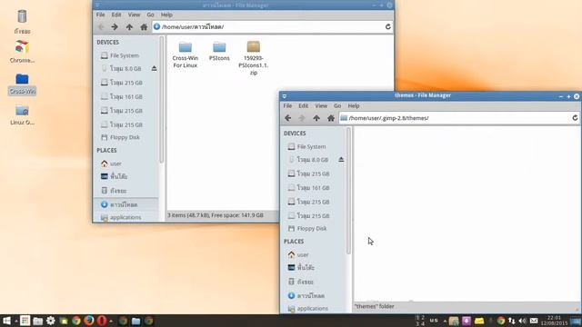Click the 3 items (48.7 kB) status text
This screenshot has width=582, height=327.
(216, 215)
